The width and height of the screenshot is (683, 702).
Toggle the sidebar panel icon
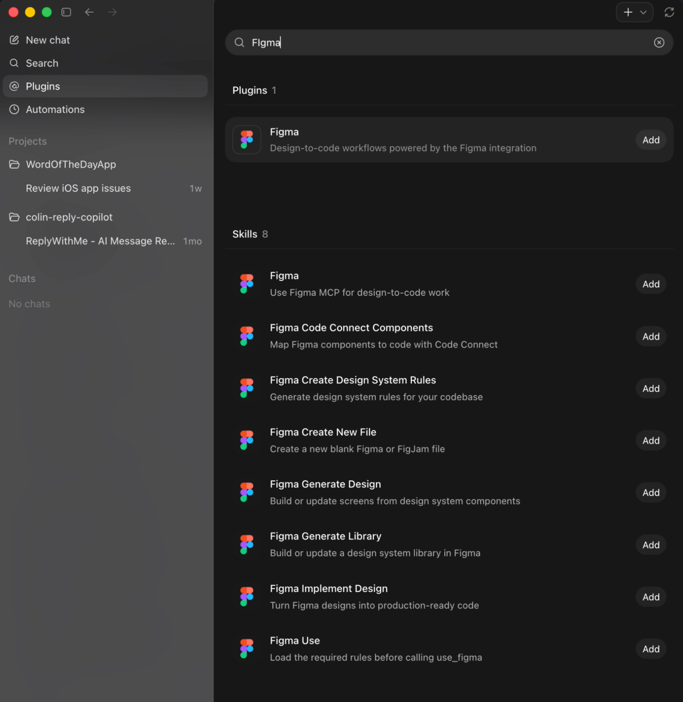[66, 12]
